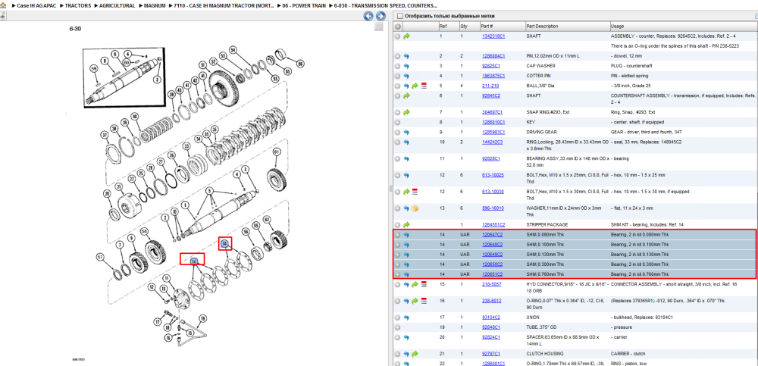Click the blue arrow icon in BEARING ASSY row

pos(406,158)
